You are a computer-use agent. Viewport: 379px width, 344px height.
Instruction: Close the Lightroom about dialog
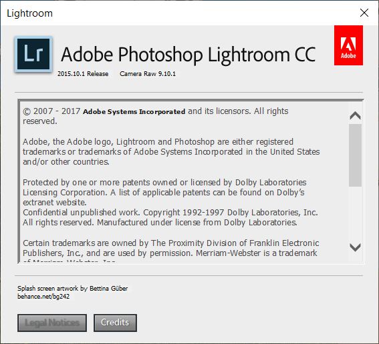pos(364,13)
